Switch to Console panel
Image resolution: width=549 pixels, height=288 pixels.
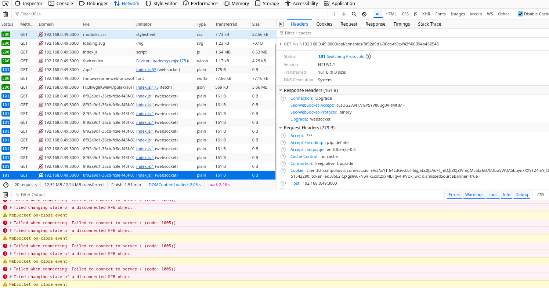pyautogui.click(x=61, y=3)
